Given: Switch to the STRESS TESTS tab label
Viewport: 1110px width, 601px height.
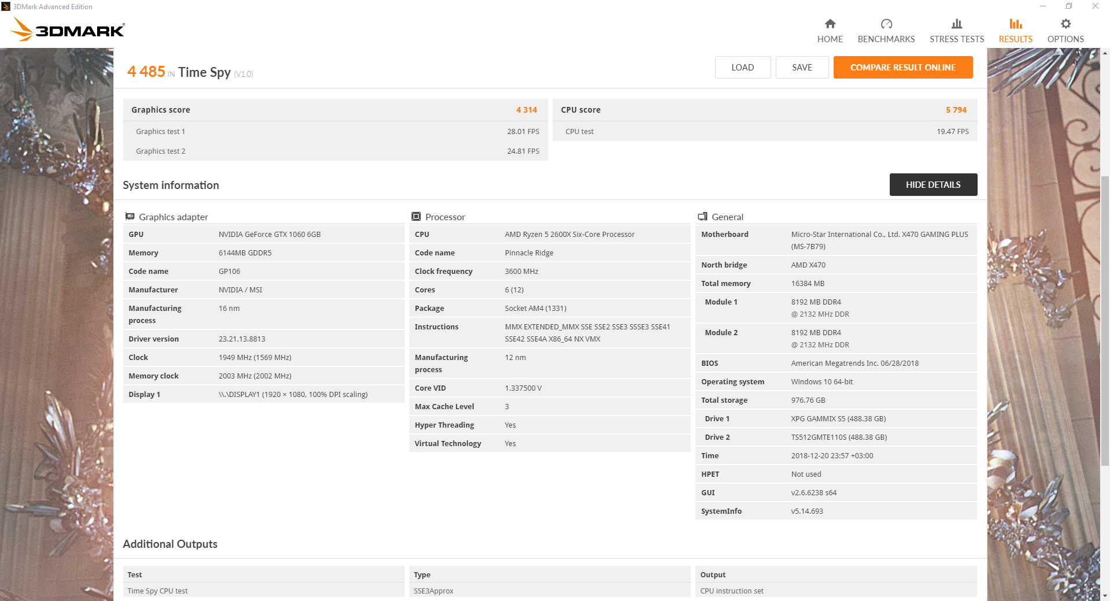Looking at the screenshot, I should [957, 39].
